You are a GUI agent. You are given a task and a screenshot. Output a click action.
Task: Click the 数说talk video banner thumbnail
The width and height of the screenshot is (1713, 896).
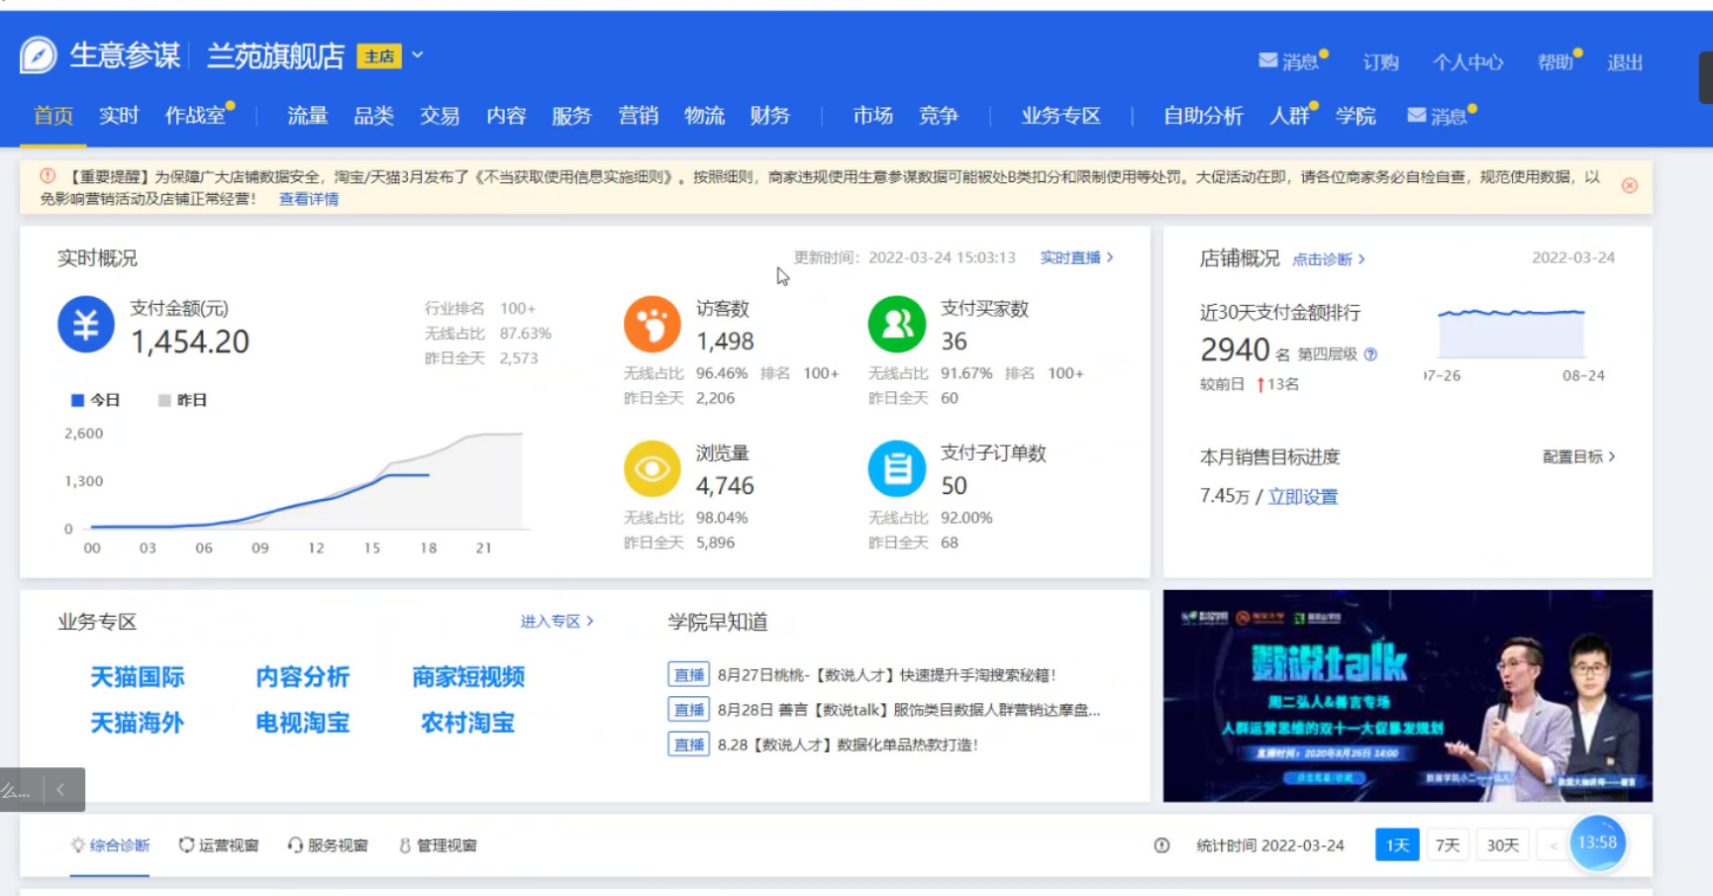tap(1407, 695)
